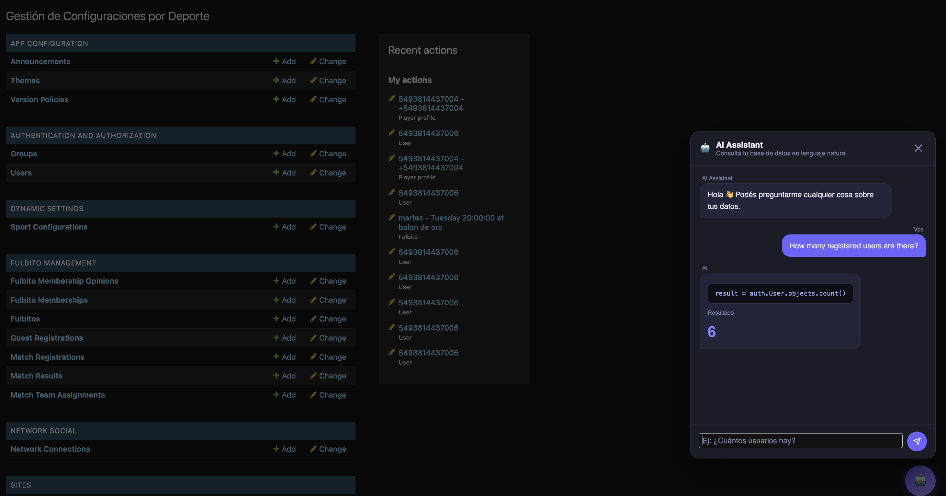
Task: Open last 5493814437006 User action
Action: coord(428,353)
